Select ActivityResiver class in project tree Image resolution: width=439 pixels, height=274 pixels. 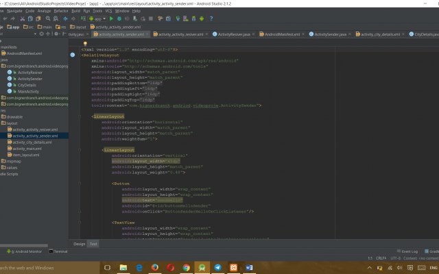click(x=25, y=73)
